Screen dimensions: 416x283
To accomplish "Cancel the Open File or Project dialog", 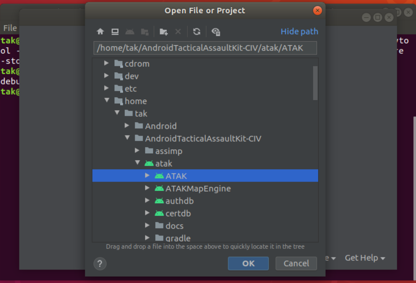I will 296,264.
